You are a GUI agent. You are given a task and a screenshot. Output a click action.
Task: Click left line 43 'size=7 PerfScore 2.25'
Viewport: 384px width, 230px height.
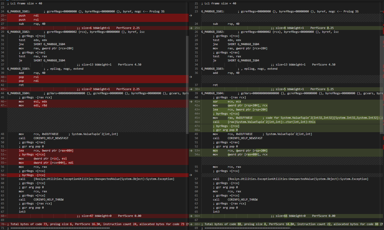108,89
